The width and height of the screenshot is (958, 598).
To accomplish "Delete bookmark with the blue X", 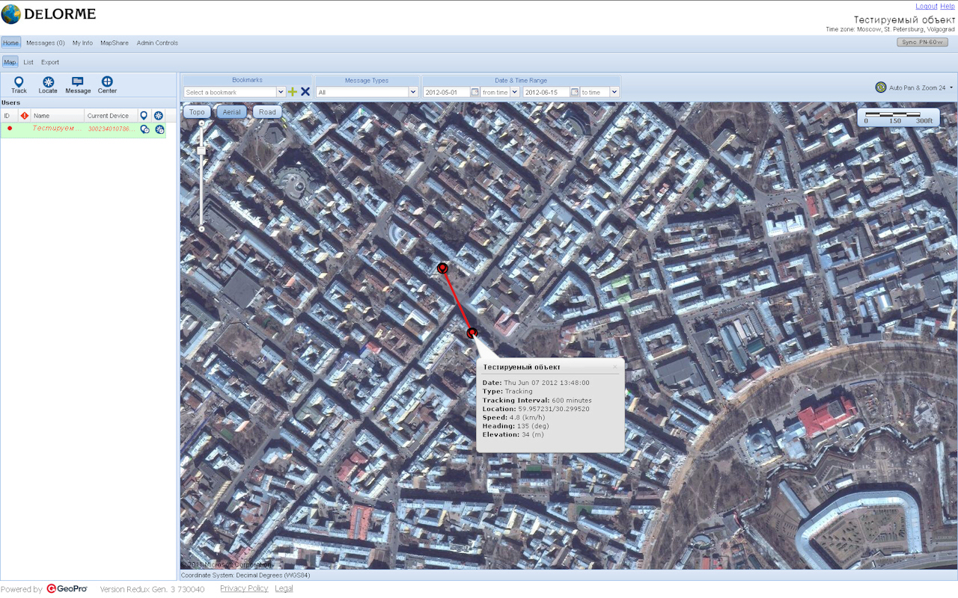I will point(305,92).
